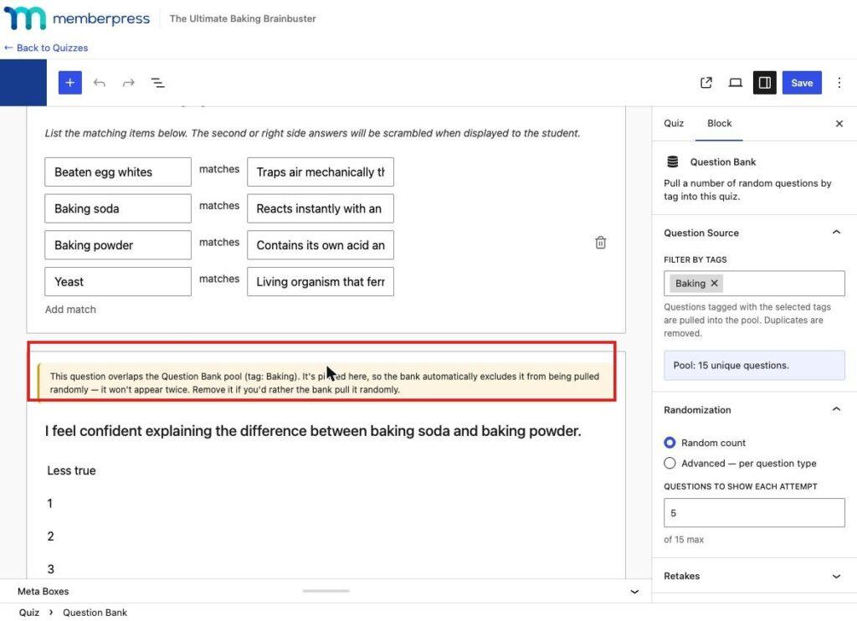Viewport: 857px width, 621px height.
Task: Edit the Beaten egg whites field
Action: (118, 172)
